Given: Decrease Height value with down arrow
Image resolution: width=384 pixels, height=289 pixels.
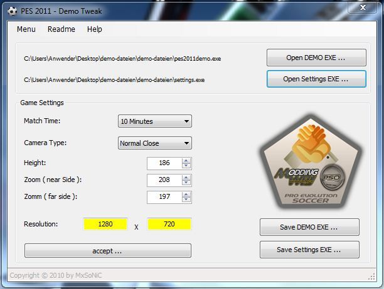Looking at the screenshot, I should click(x=186, y=166).
